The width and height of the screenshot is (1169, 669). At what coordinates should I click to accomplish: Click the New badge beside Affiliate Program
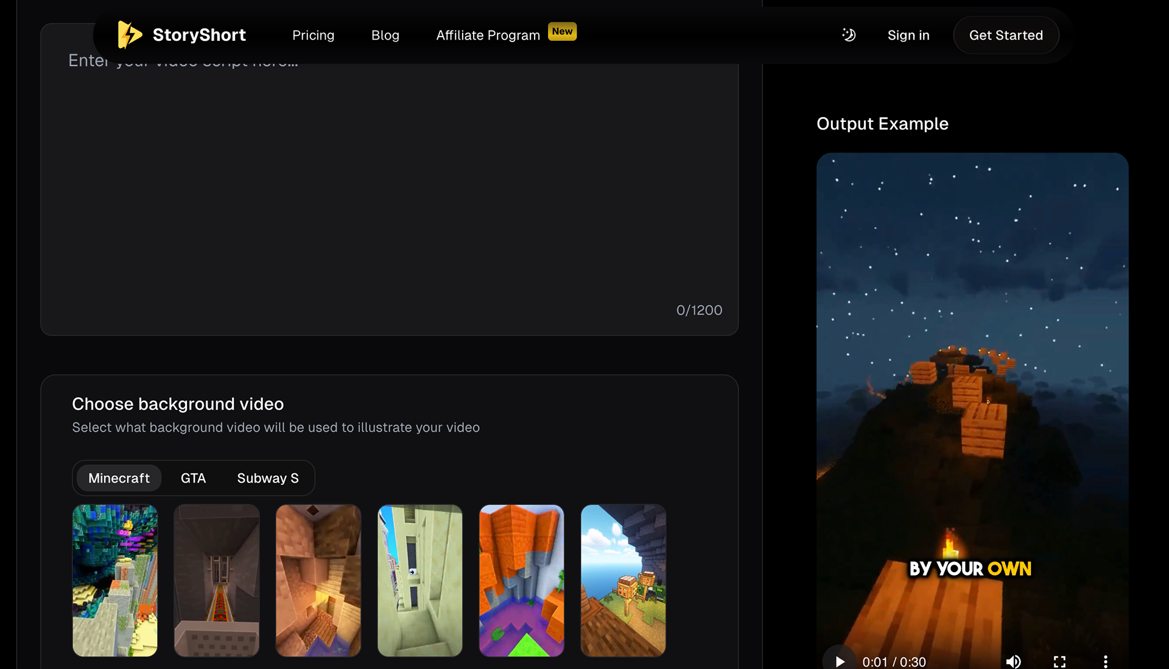[x=562, y=31]
